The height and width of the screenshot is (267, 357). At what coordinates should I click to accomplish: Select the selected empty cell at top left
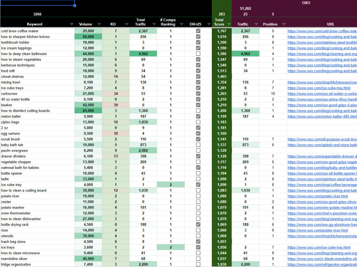click(37, 3)
